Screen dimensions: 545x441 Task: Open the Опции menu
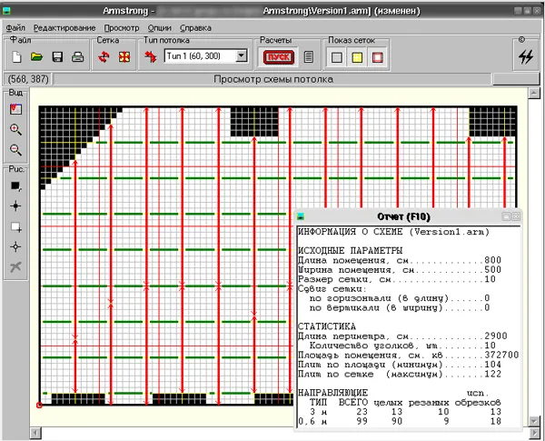pyautogui.click(x=160, y=28)
